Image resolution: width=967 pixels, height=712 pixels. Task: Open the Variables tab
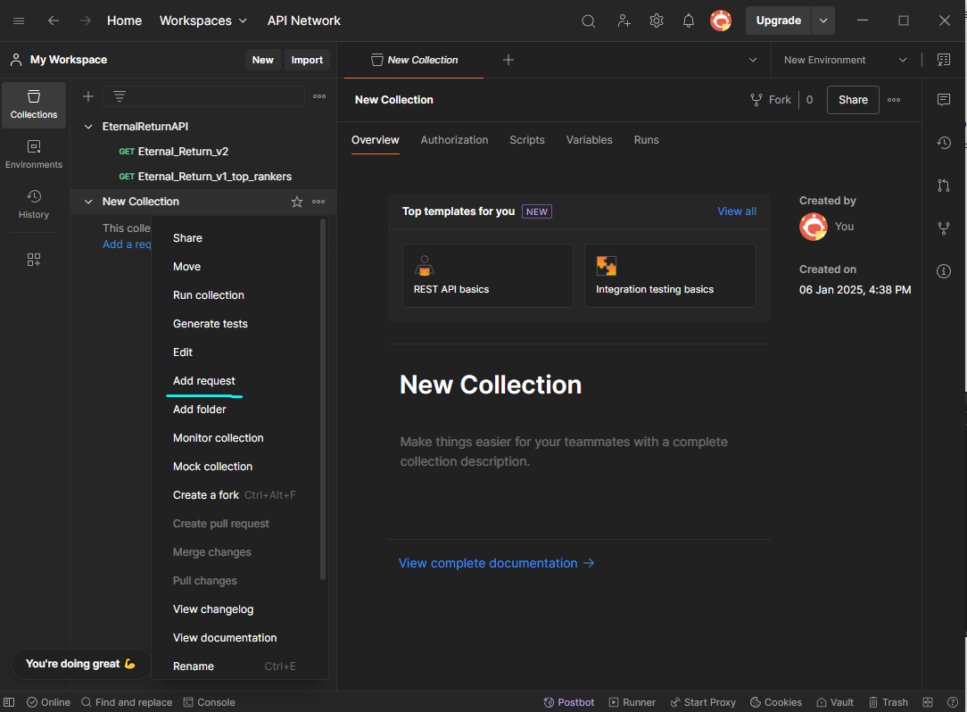pos(589,140)
